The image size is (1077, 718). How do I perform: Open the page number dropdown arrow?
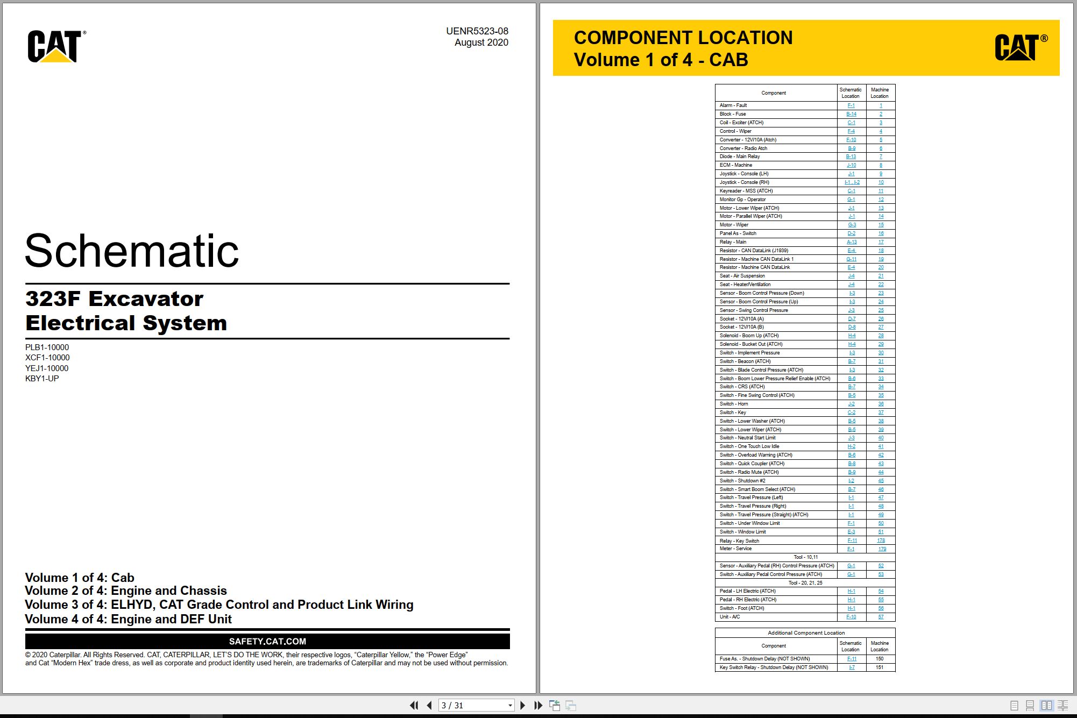click(510, 706)
